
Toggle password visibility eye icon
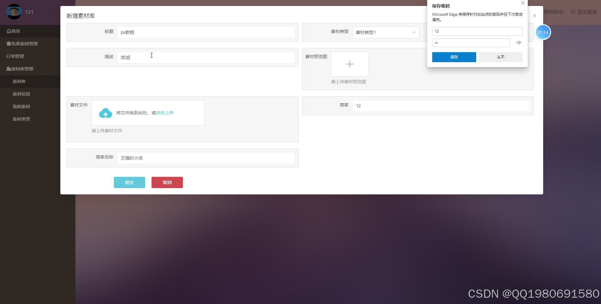519,43
